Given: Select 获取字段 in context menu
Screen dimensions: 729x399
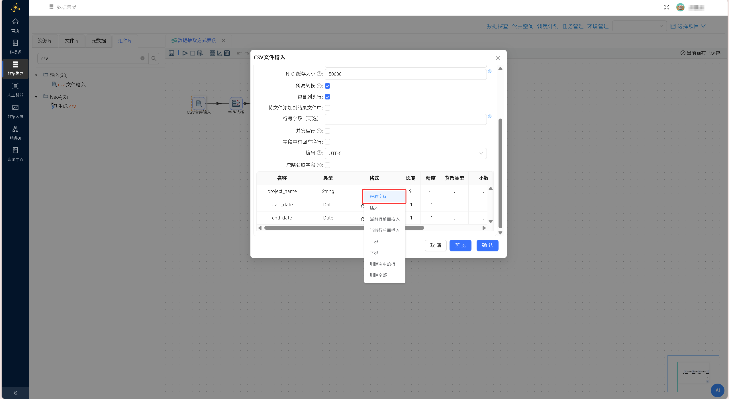Looking at the screenshot, I should [x=385, y=196].
